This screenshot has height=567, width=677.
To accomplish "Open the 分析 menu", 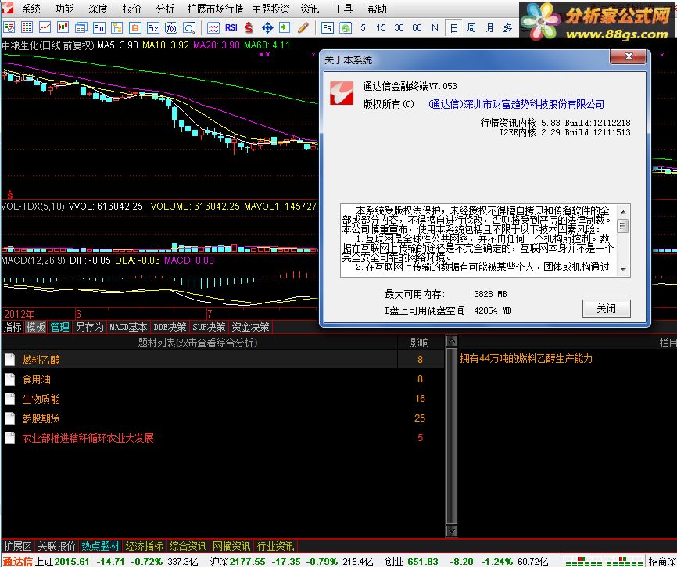I will (x=166, y=9).
